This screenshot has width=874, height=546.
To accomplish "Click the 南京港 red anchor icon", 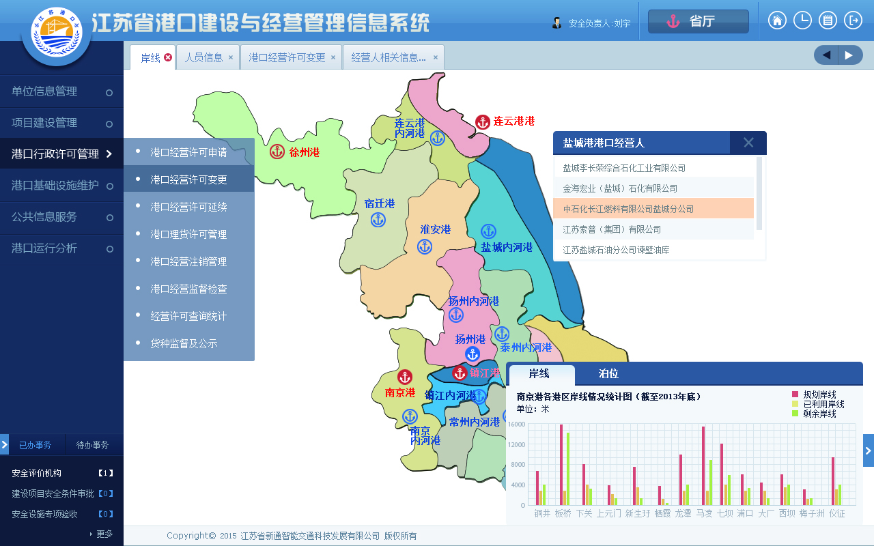I will (x=405, y=377).
